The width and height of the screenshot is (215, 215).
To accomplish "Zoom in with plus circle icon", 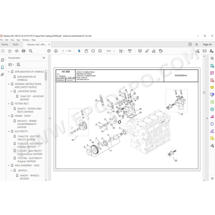I will (100, 51).
